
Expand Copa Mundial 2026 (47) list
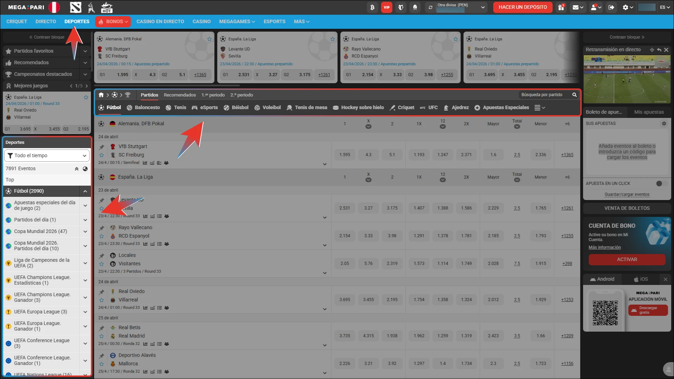85,231
